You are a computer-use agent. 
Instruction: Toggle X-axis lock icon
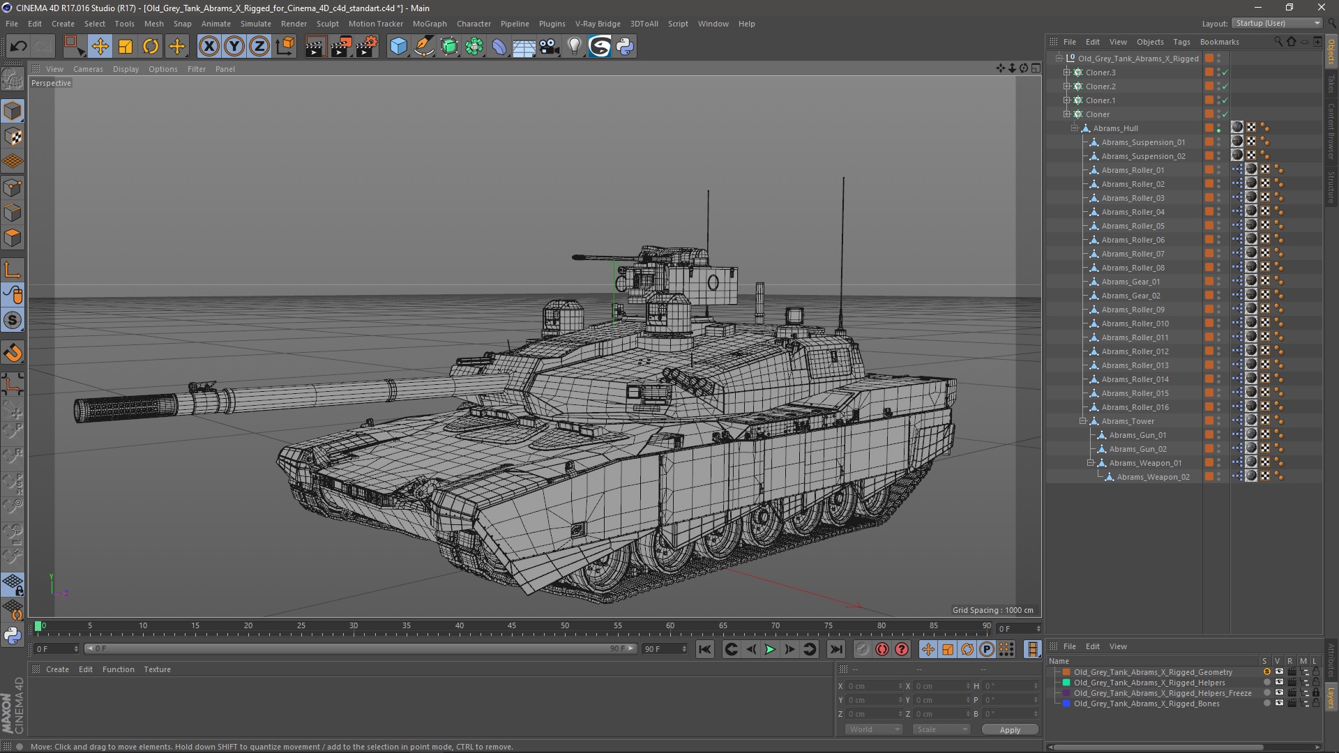pos(209,47)
